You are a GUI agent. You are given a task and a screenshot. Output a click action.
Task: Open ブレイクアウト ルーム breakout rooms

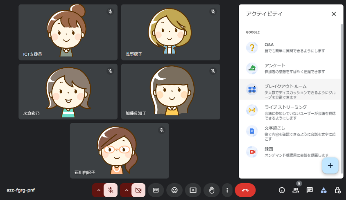click(x=290, y=89)
